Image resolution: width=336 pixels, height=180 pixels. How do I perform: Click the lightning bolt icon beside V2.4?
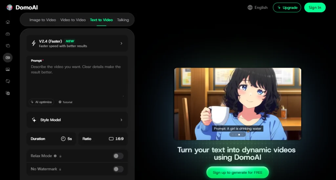click(x=34, y=43)
